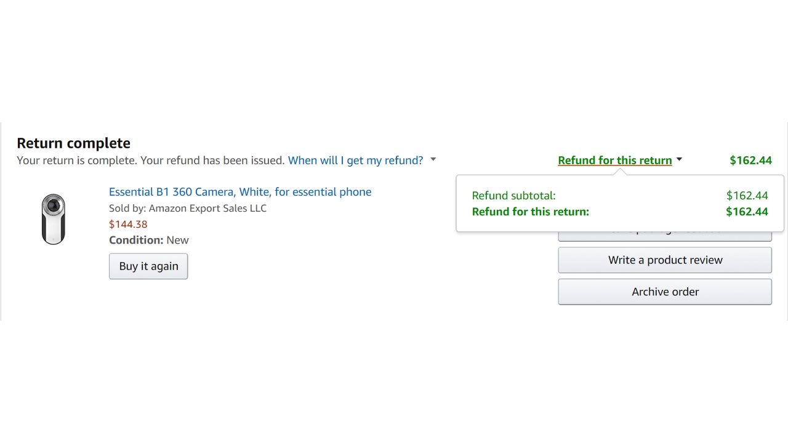Click the "Condition: New" label
This screenshot has width=788, height=443.
click(x=149, y=241)
